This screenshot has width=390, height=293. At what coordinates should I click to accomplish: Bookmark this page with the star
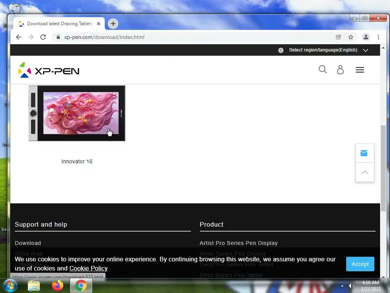pyautogui.click(x=351, y=37)
